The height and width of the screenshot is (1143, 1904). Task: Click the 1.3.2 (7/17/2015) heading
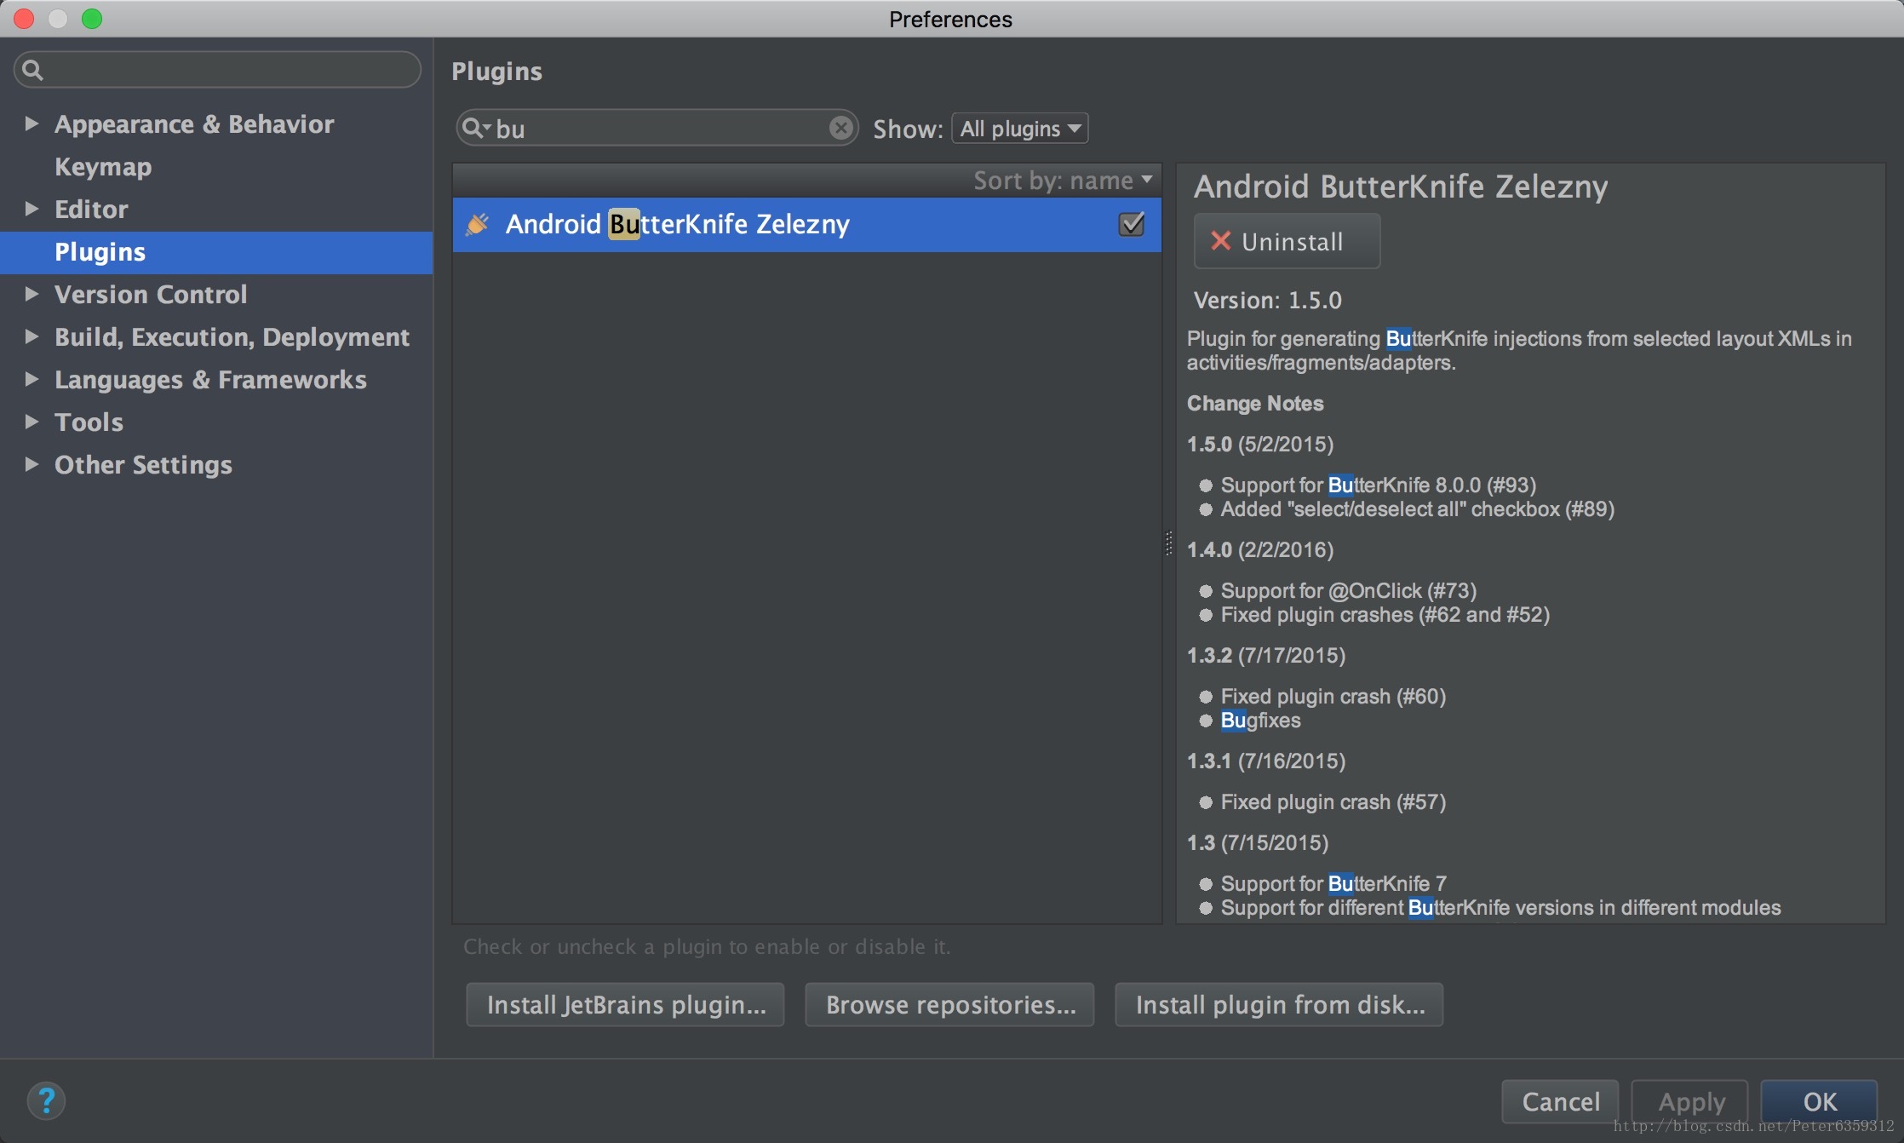tap(1266, 655)
